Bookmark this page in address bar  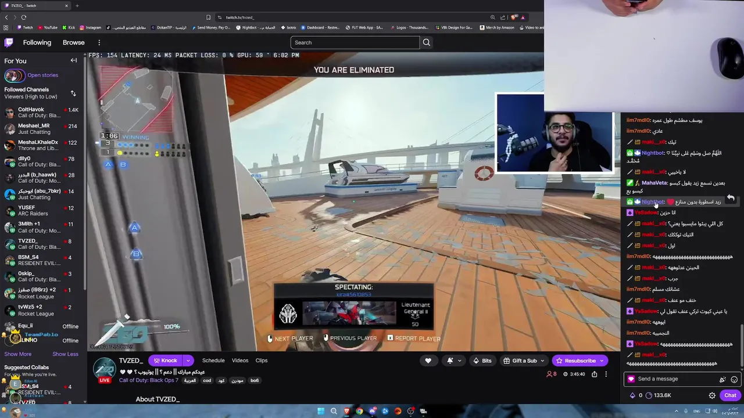(x=208, y=17)
